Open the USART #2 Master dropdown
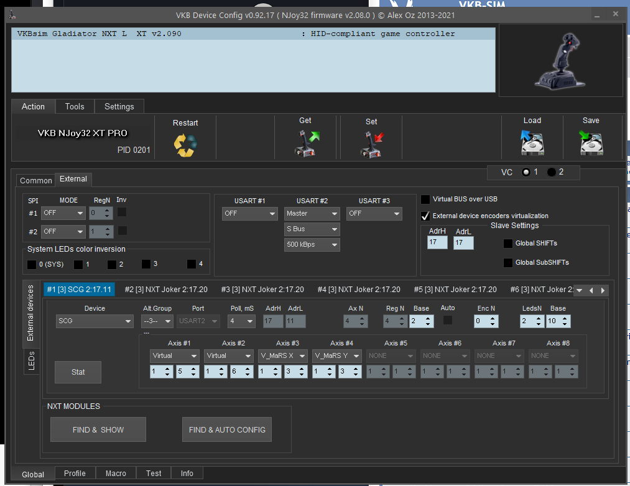This screenshot has width=630, height=486. [312, 213]
